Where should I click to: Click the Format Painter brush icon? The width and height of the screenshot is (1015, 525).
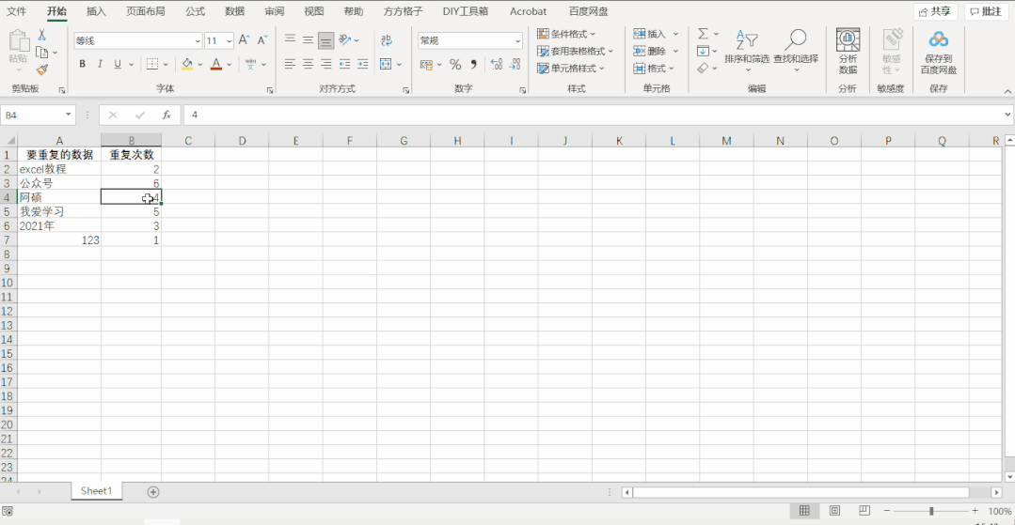pos(42,69)
